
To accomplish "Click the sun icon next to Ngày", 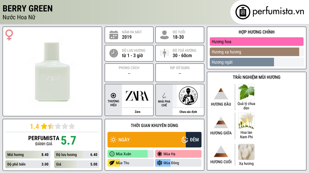I will pyautogui.click(x=113, y=140).
